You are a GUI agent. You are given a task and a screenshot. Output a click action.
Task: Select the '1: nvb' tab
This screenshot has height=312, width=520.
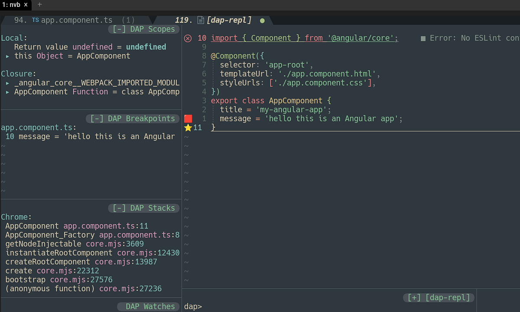pos(13,5)
